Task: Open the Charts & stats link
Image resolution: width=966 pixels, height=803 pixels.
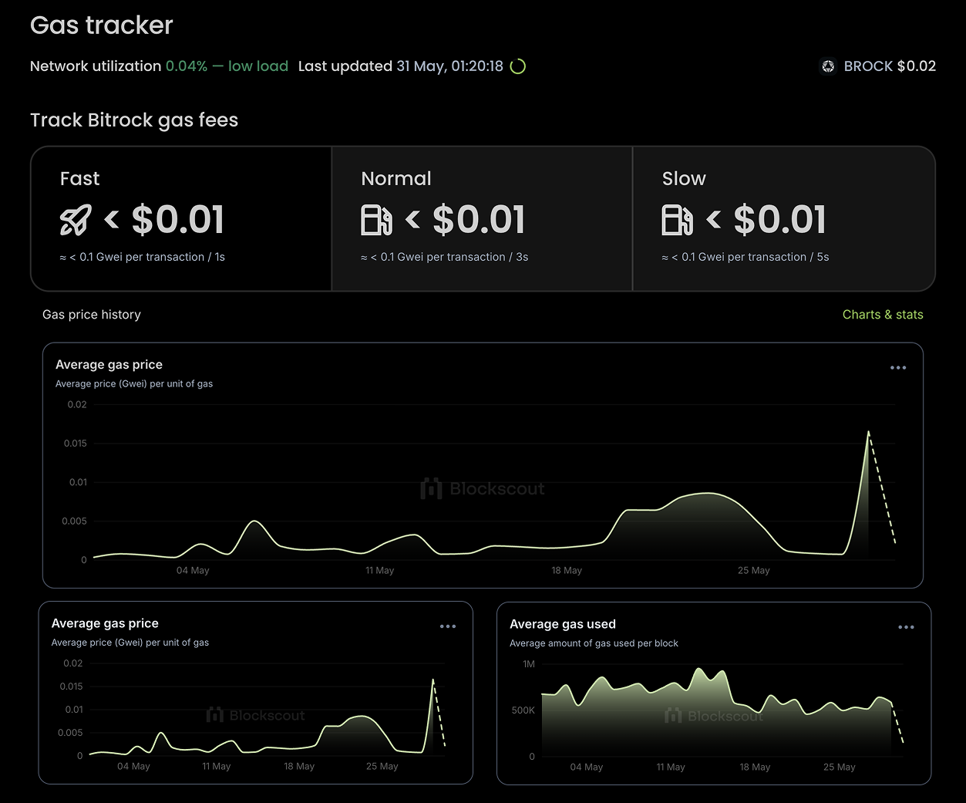Action: pos(883,315)
